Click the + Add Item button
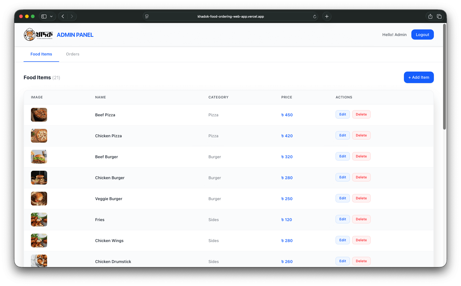The width and height of the screenshot is (461, 286). click(419, 77)
